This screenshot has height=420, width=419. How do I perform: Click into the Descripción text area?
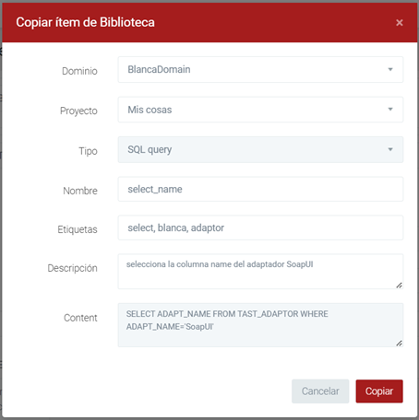tap(260, 272)
